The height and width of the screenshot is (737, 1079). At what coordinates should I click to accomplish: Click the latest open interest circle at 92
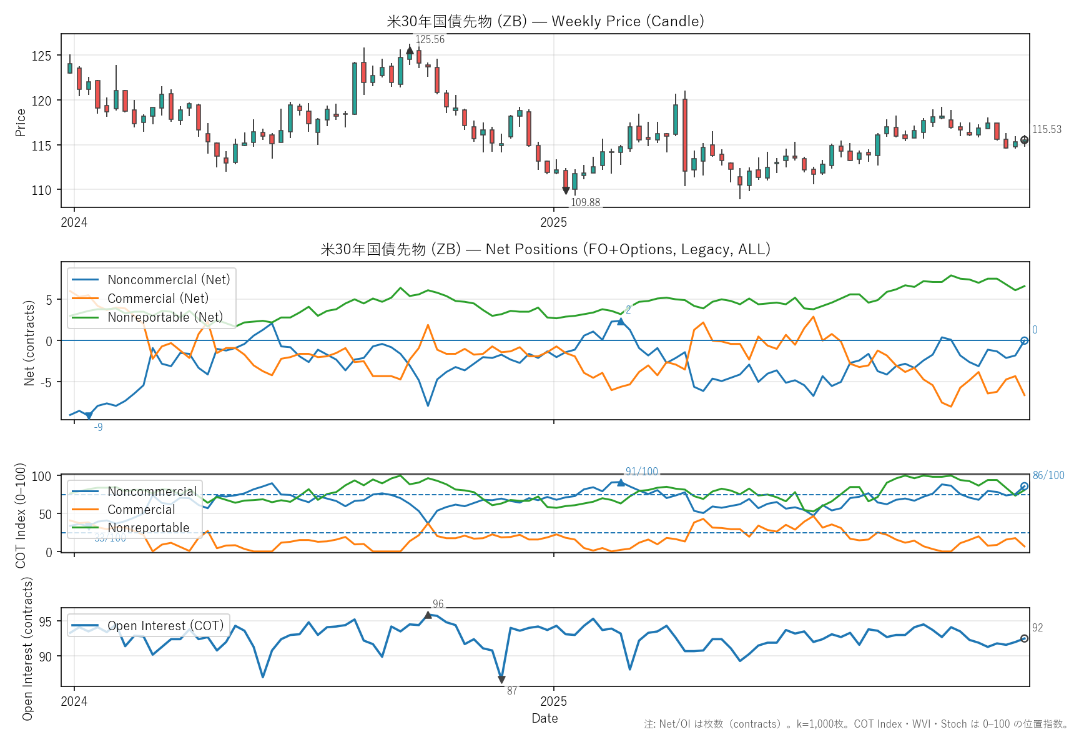(x=1024, y=638)
